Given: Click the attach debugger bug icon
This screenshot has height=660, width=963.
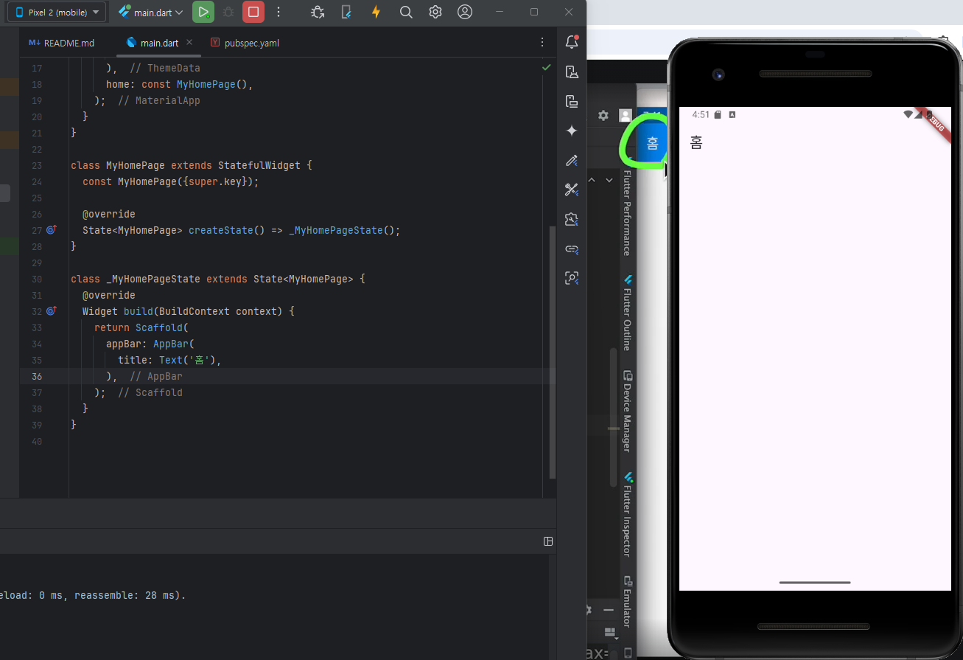Looking at the screenshot, I should [x=318, y=12].
